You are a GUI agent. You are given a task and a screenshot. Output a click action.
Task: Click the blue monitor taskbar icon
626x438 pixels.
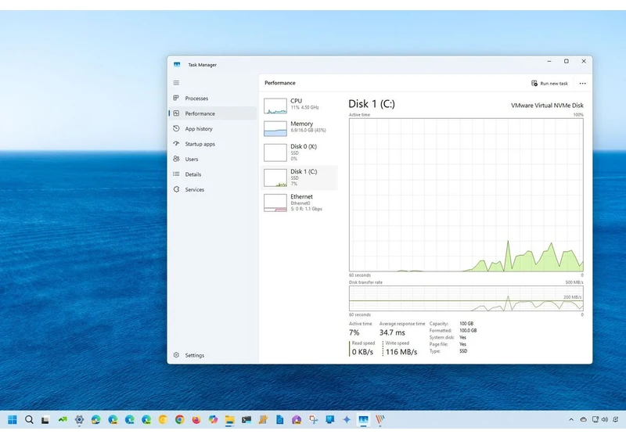330,420
